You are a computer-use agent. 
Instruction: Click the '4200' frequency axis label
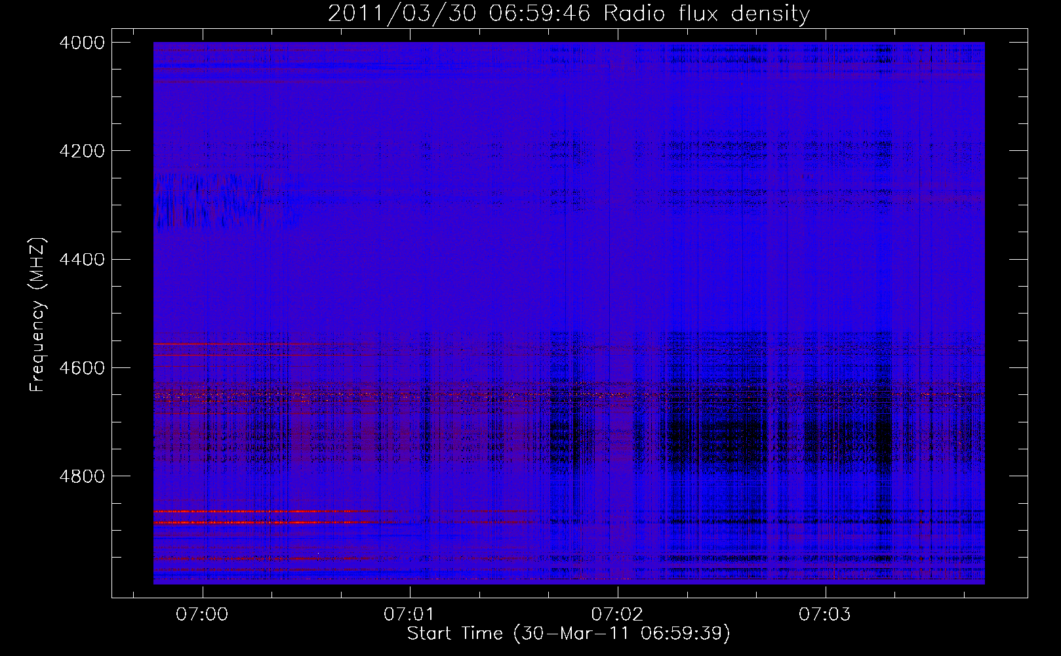tap(82, 151)
